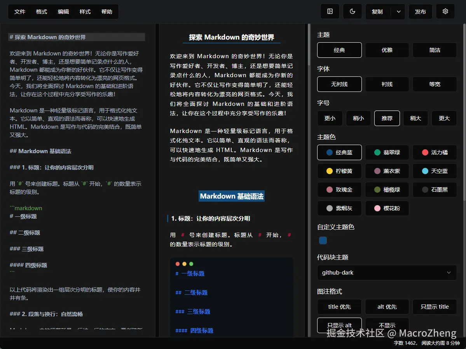Pick the 经典蓝 theme color
Screen dimensions: 466x349
339,152
